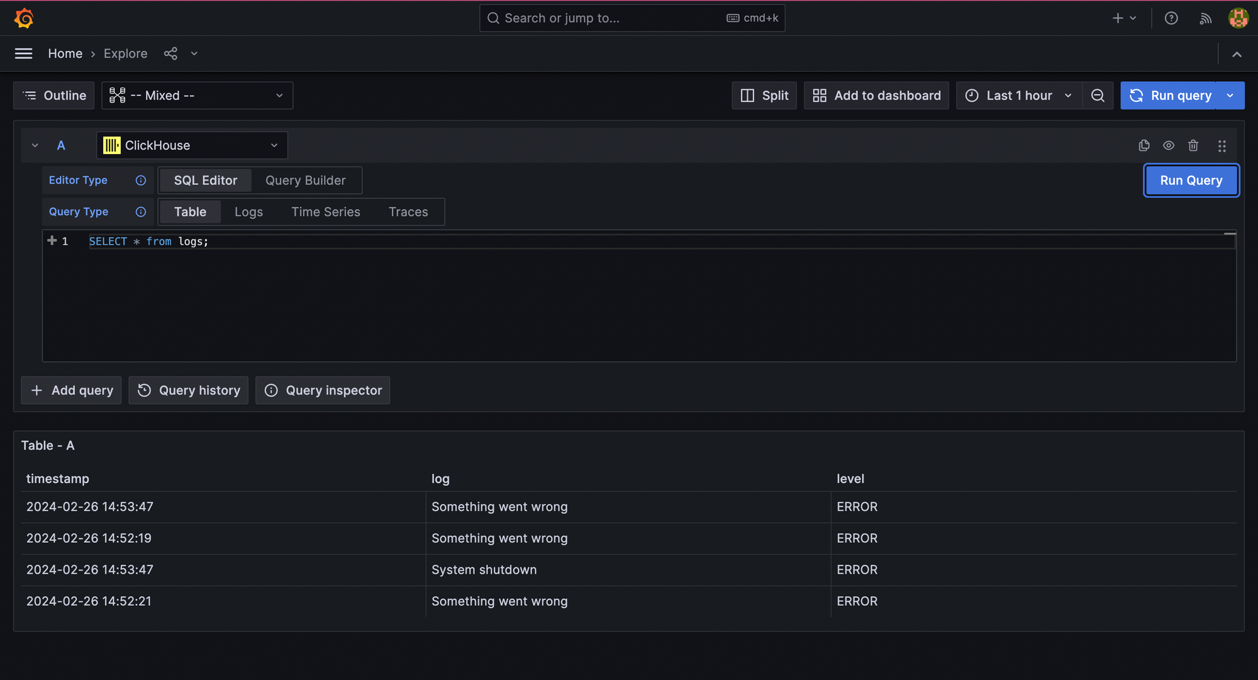Delete query A with trash icon
The image size is (1258, 680).
click(x=1193, y=145)
